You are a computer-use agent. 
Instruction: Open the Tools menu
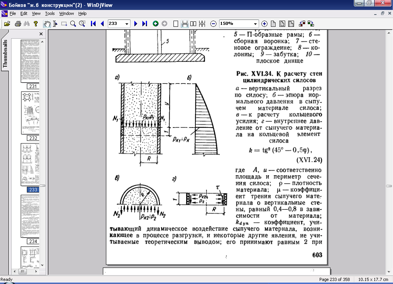(x=50, y=13)
